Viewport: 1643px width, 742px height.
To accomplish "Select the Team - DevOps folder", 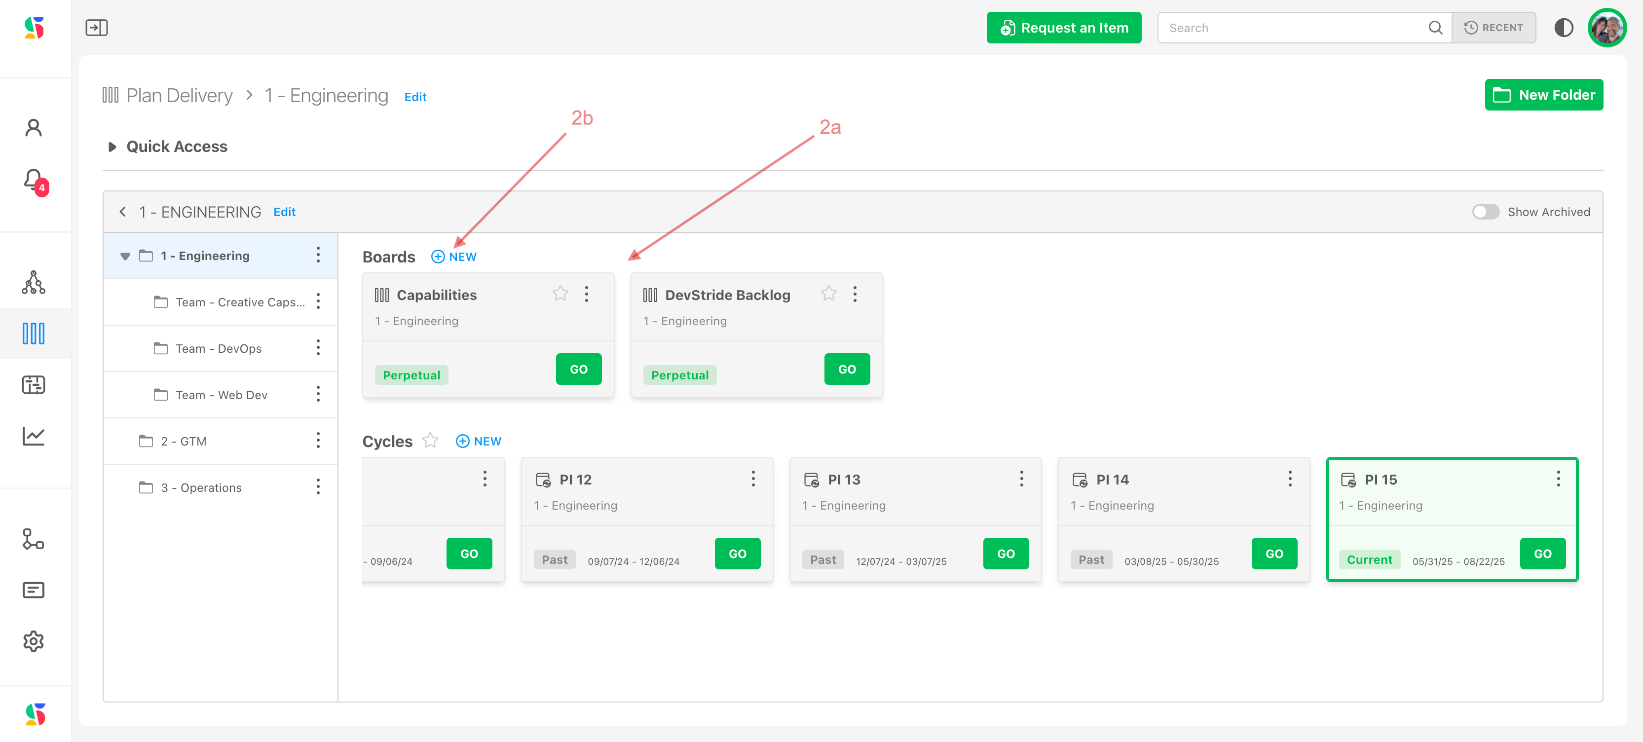I will point(218,348).
